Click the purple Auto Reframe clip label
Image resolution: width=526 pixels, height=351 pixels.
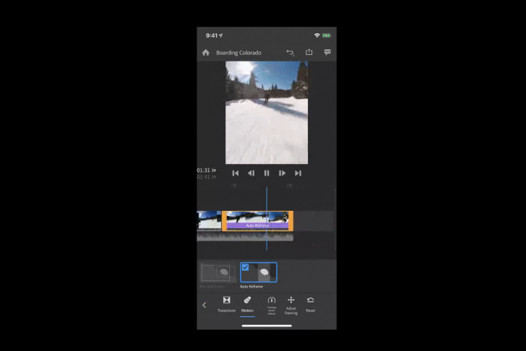(257, 225)
